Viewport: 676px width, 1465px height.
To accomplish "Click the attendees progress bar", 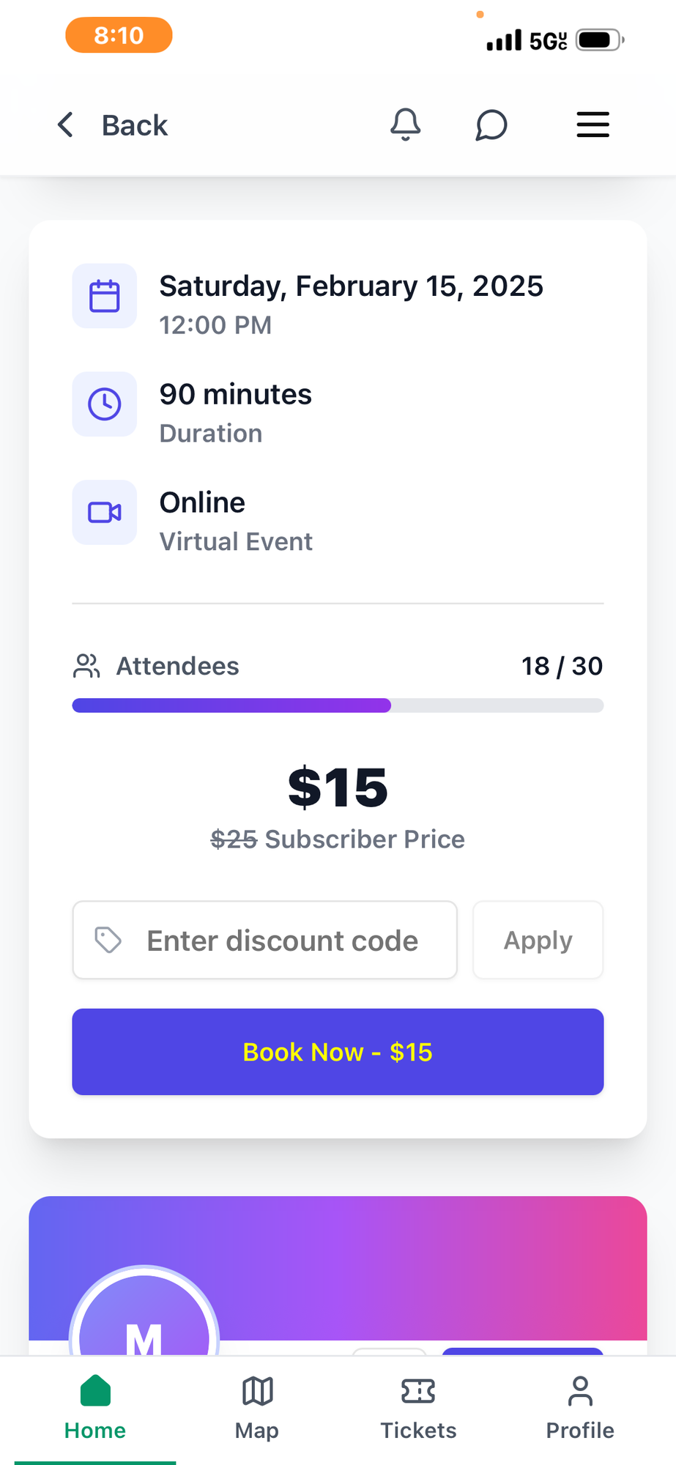I will coord(338,705).
